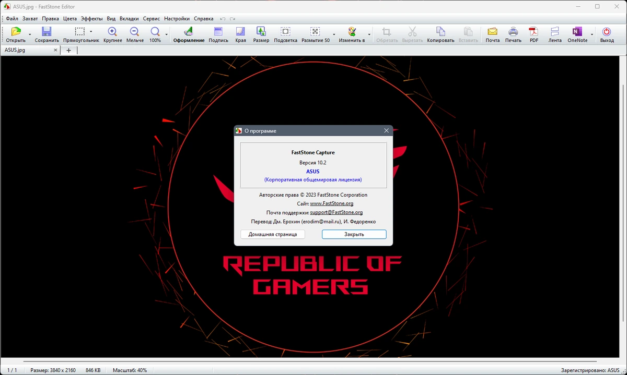Open the Эффекты menu
The width and height of the screenshot is (627, 375).
92,19
